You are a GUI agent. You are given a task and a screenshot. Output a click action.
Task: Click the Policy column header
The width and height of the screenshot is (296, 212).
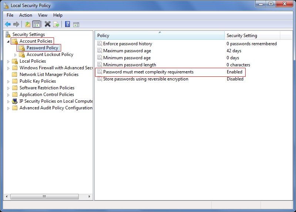pyautogui.click(x=159, y=36)
